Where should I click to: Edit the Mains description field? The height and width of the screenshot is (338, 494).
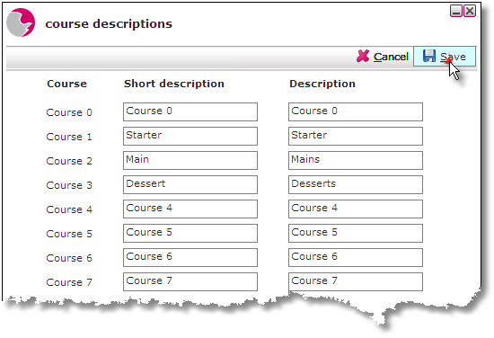tap(356, 160)
